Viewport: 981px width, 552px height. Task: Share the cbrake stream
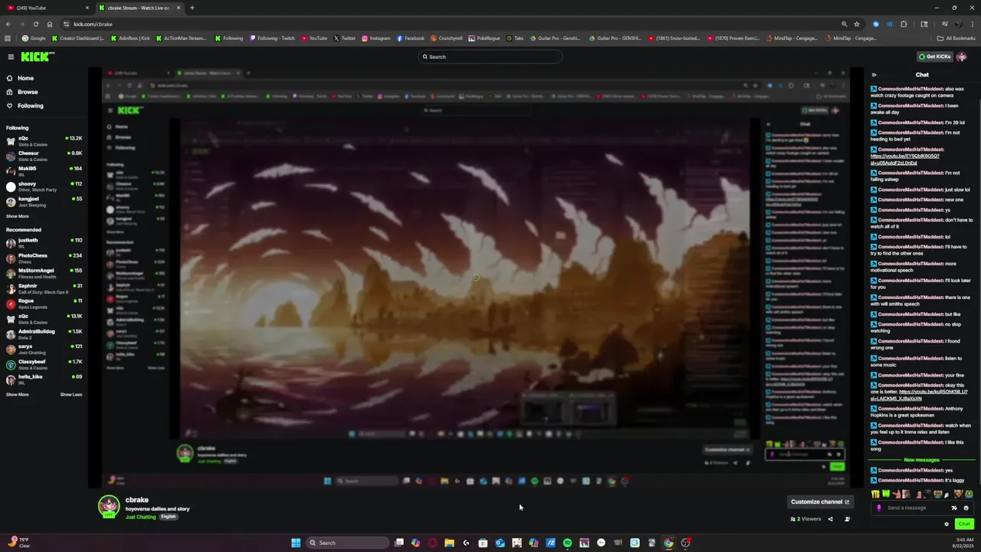pyautogui.click(x=830, y=519)
